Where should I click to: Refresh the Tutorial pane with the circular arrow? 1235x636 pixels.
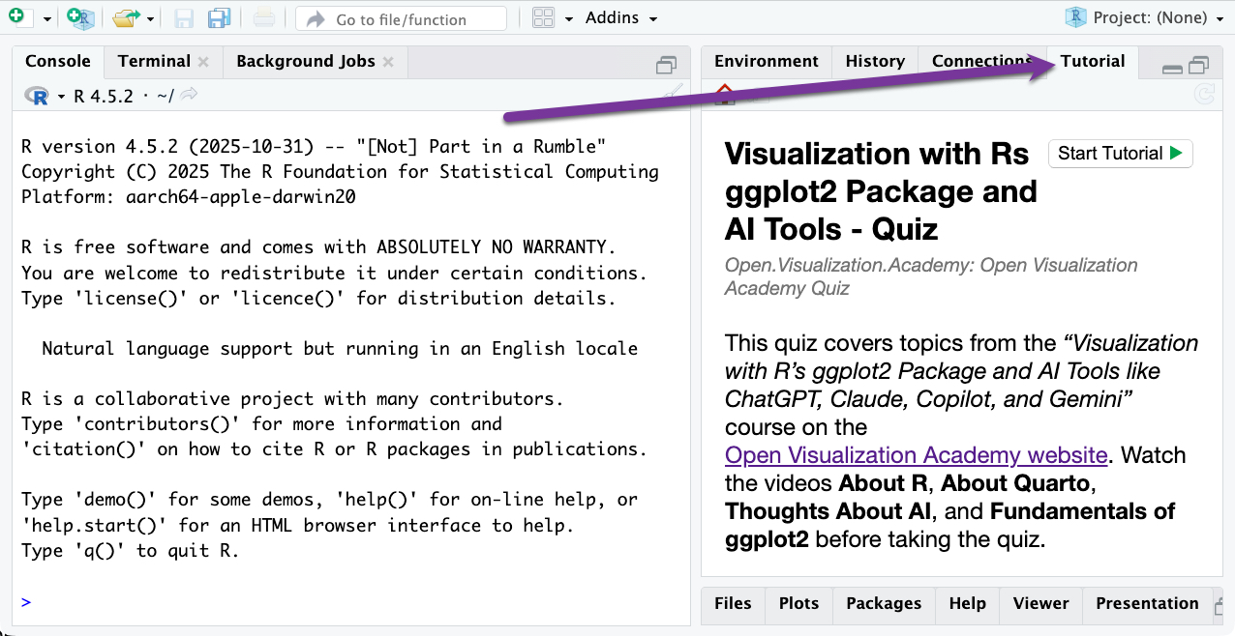tap(1206, 95)
